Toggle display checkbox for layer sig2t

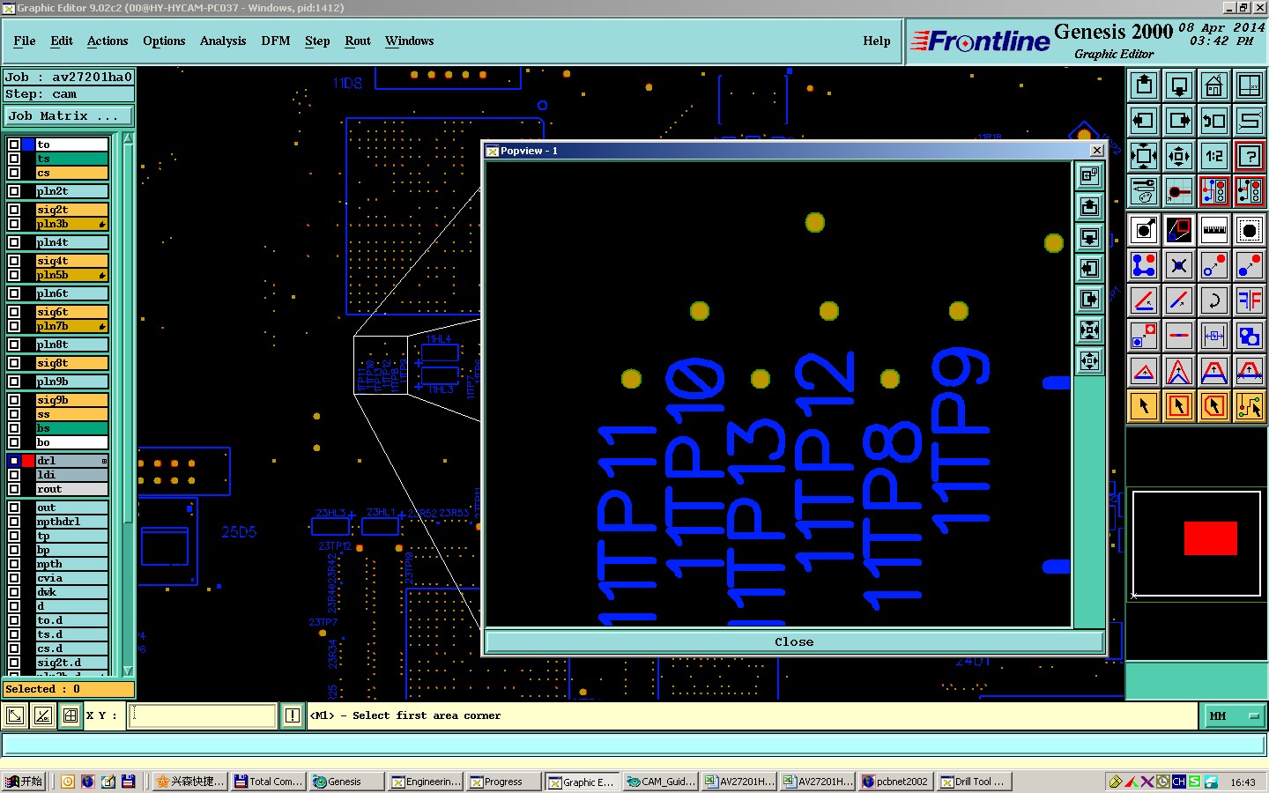[x=14, y=210]
